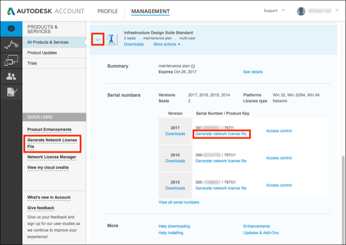
Task: Open the user account dropdown arrow
Action: click(337, 10)
